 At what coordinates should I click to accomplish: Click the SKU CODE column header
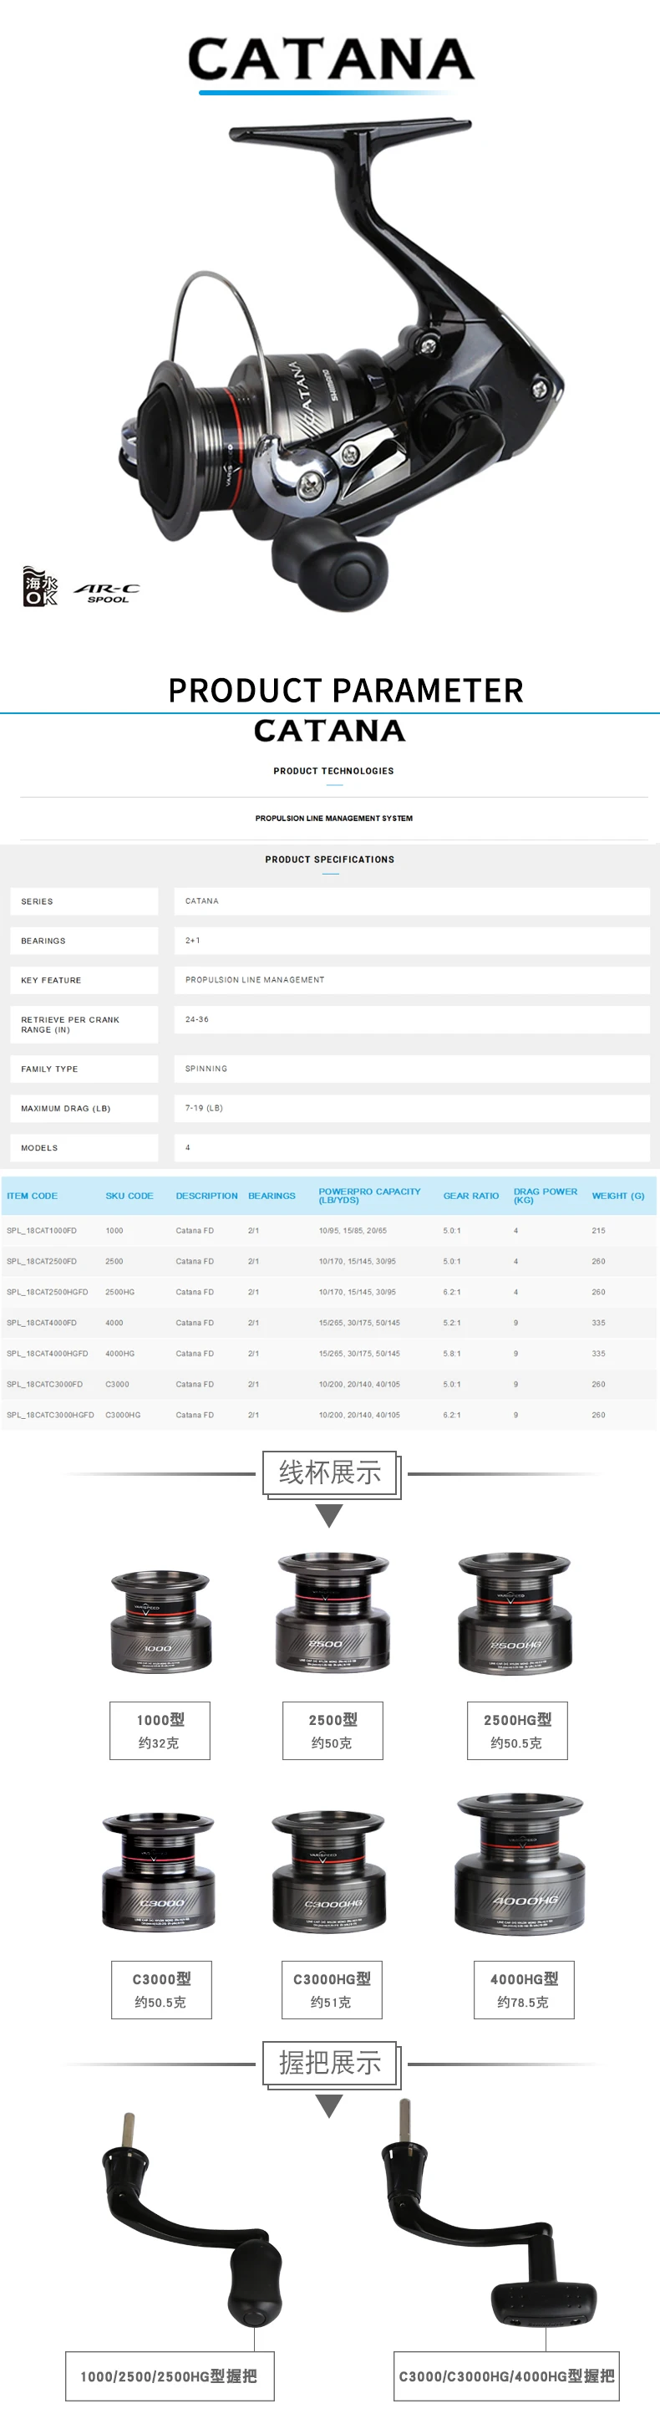[x=129, y=1196]
